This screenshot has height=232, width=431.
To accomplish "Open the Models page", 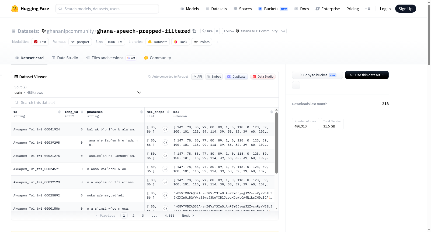I will point(190,9).
